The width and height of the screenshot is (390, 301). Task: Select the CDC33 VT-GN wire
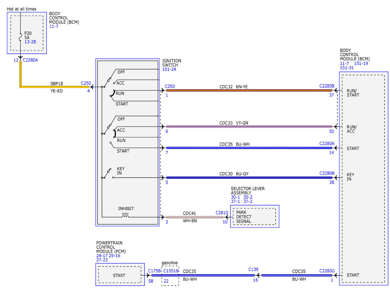[249, 126]
